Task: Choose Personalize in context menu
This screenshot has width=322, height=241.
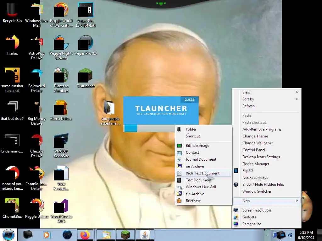Action: tap(267, 224)
